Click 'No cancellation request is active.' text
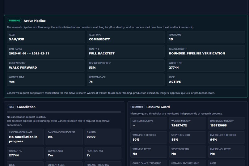Screen dimensions: 249x166 (x=26, y=117)
